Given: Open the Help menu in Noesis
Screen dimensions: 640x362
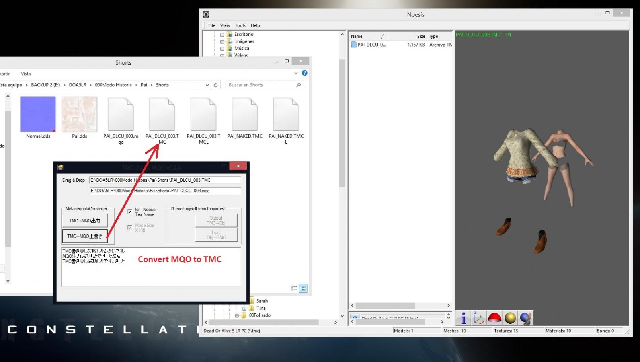Looking at the screenshot, I should tap(255, 25).
